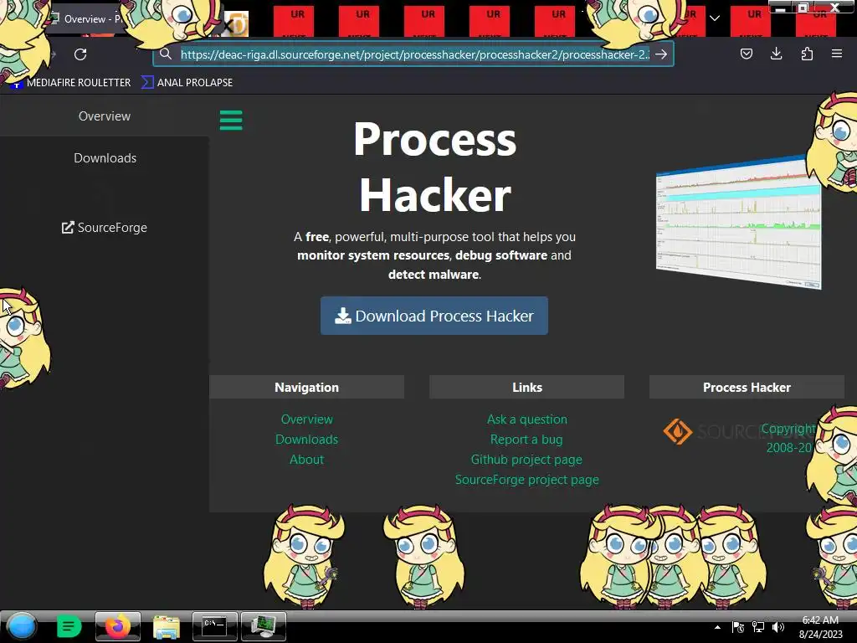This screenshot has width=857, height=643.
Task: Open File Explorer from the taskbar
Action: tap(167, 626)
